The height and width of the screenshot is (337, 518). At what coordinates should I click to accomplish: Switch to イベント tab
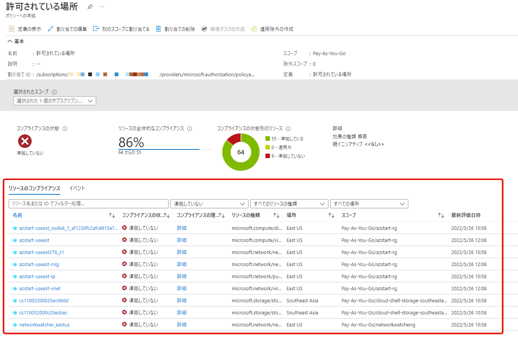pos(77,188)
